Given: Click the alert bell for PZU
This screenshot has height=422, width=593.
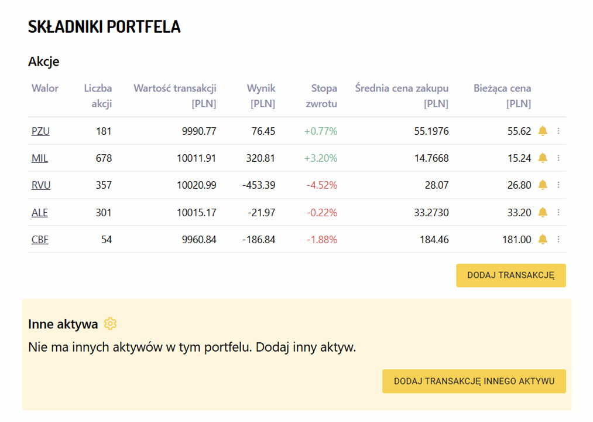Looking at the screenshot, I should point(543,131).
